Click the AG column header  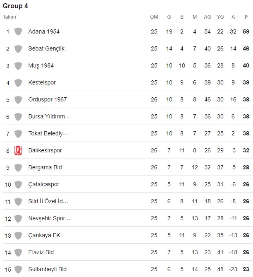[x=208, y=17]
